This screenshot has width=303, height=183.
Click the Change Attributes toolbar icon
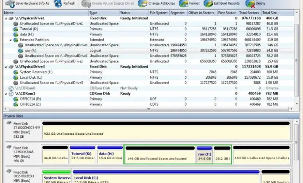(143, 4)
